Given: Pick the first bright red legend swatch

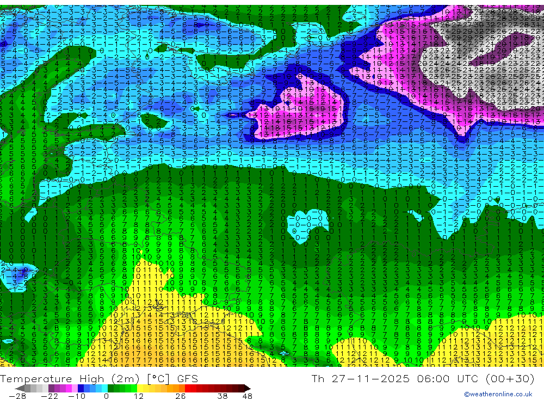Looking at the screenshot, I should 188,388.
